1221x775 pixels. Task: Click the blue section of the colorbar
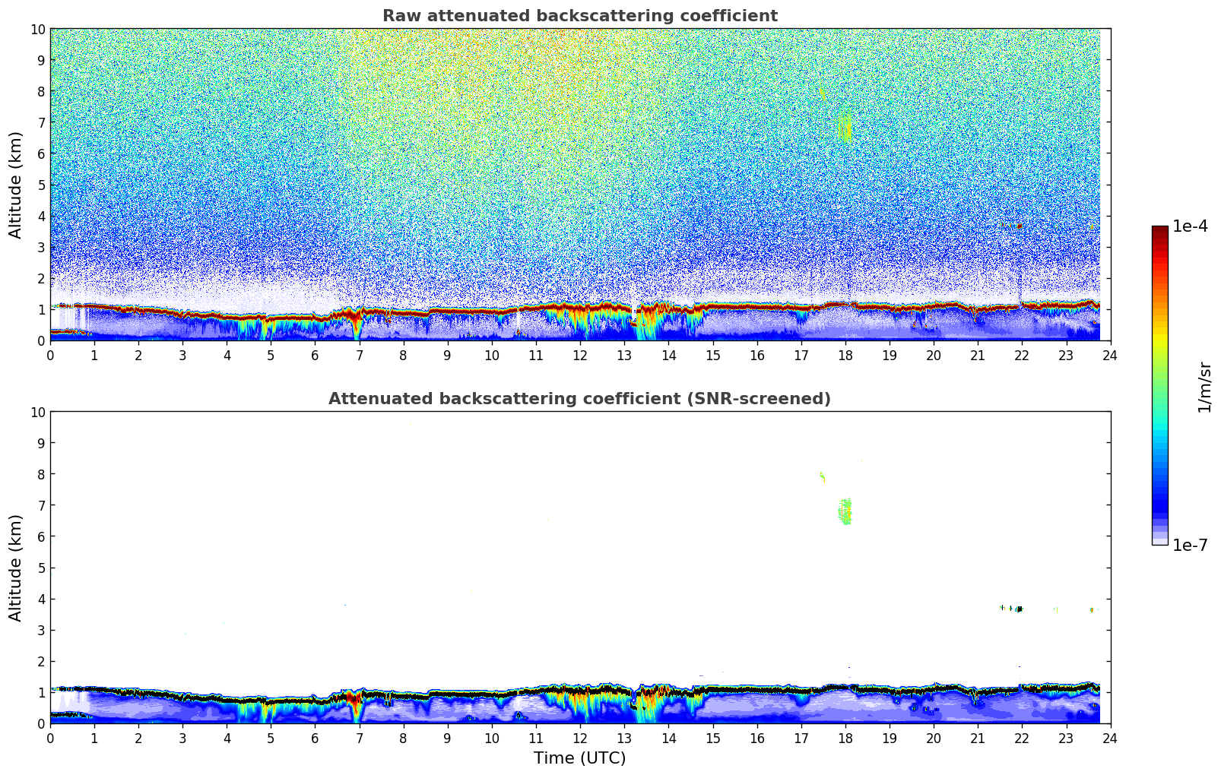pyautogui.click(x=1159, y=486)
